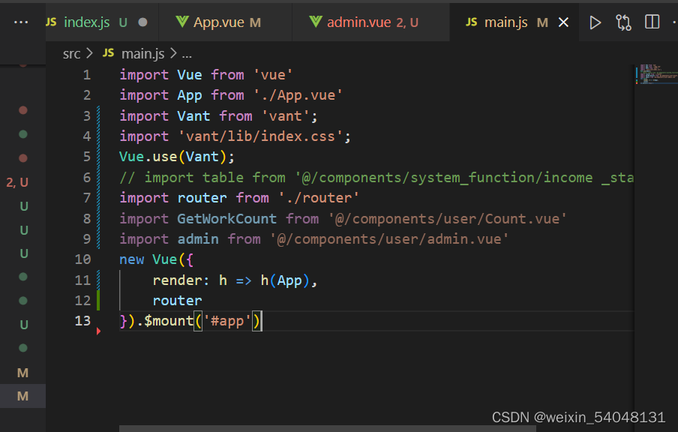Screen dimensions: 678x432
Task: Expand the src breadcrumb folder
Action: click(x=72, y=53)
